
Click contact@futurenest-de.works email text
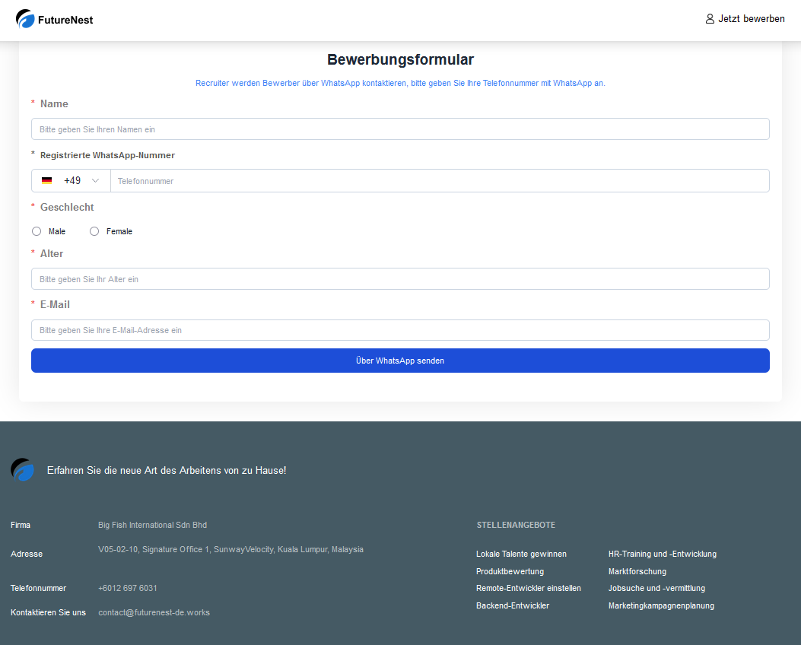(154, 612)
